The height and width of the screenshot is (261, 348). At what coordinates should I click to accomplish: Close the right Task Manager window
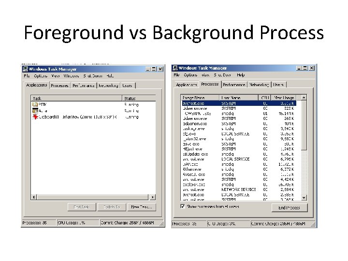coord(312,68)
